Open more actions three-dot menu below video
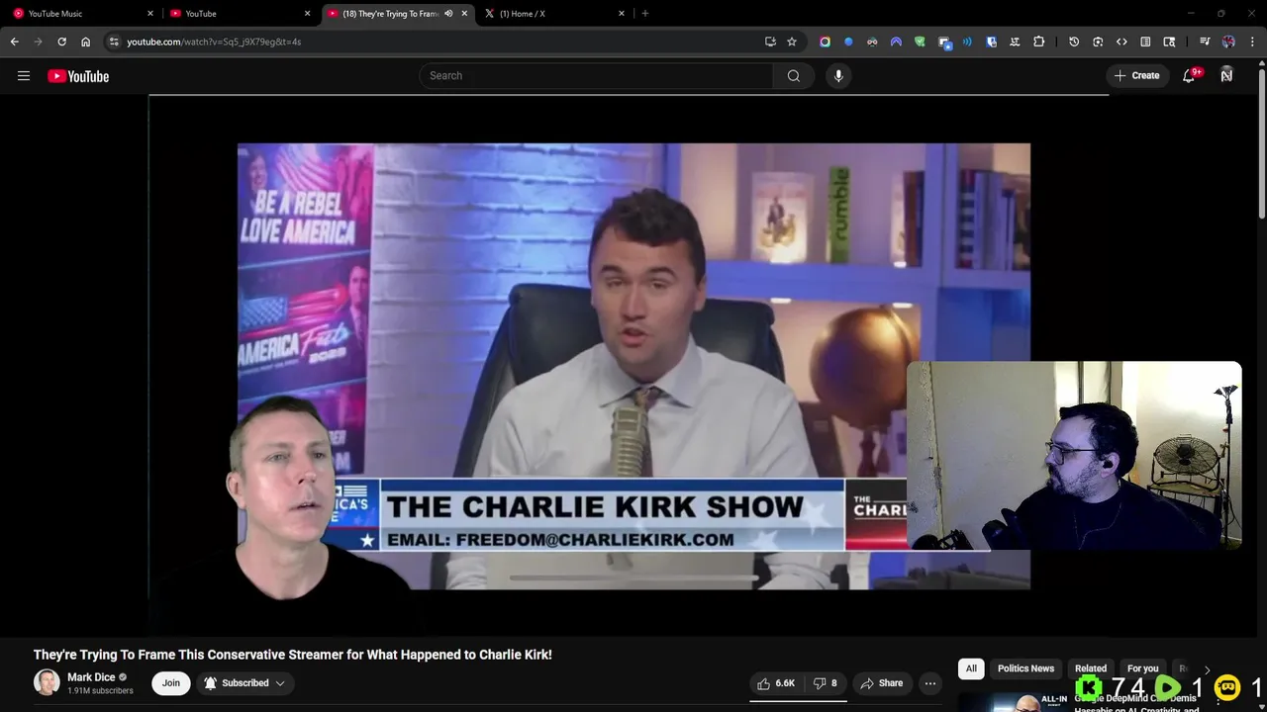 929,683
